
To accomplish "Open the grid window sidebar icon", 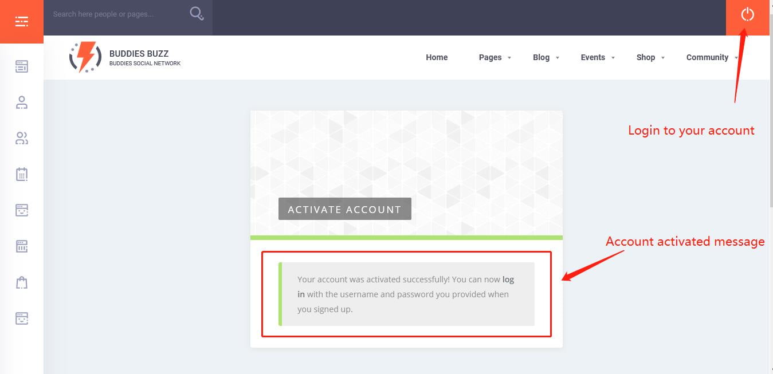I will pyautogui.click(x=22, y=246).
